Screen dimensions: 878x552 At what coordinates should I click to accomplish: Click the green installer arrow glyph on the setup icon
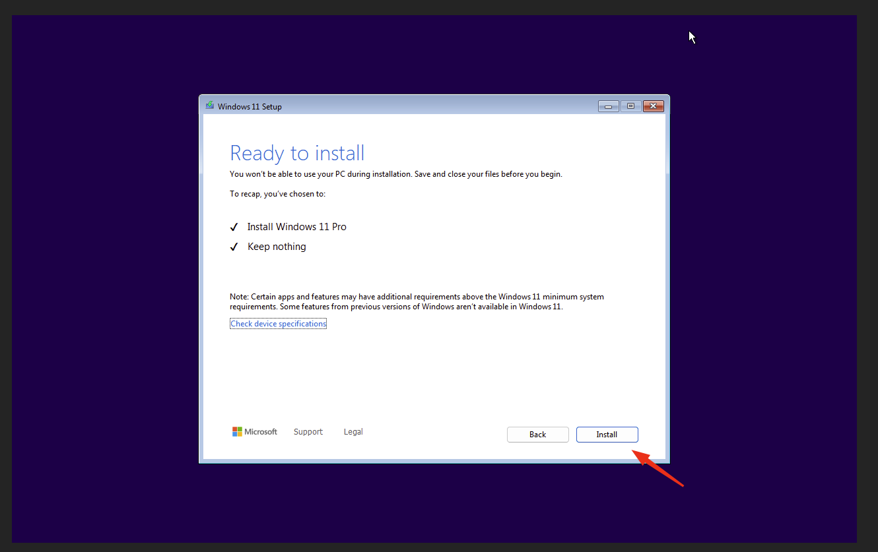coord(210,104)
